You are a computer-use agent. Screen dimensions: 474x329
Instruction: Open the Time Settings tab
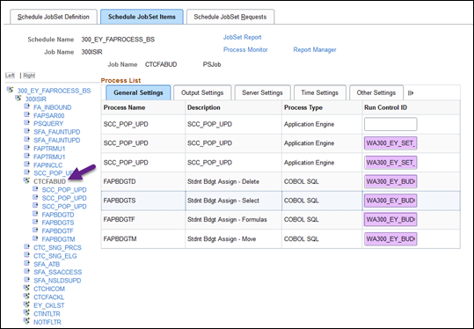click(x=319, y=93)
